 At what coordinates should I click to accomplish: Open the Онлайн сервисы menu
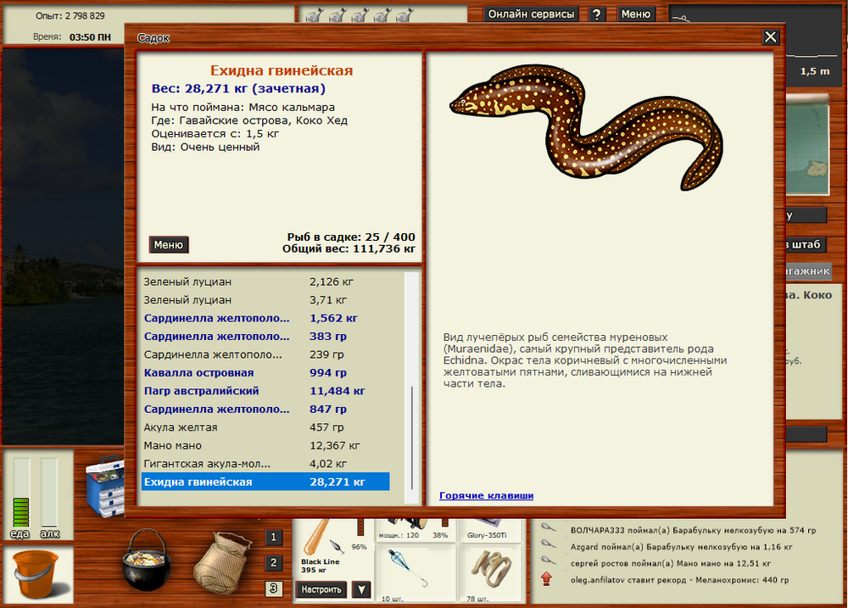[x=532, y=14]
